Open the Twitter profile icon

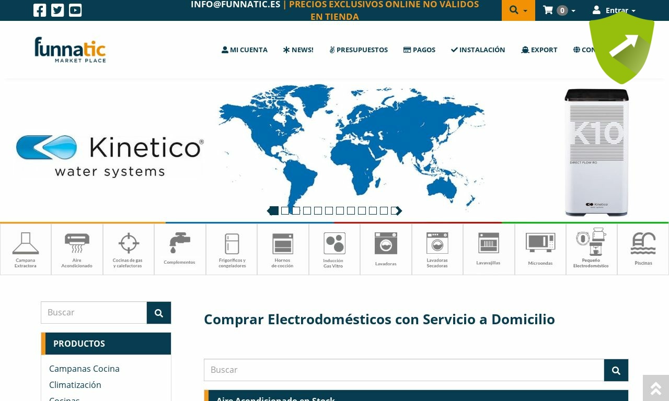tap(57, 10)
